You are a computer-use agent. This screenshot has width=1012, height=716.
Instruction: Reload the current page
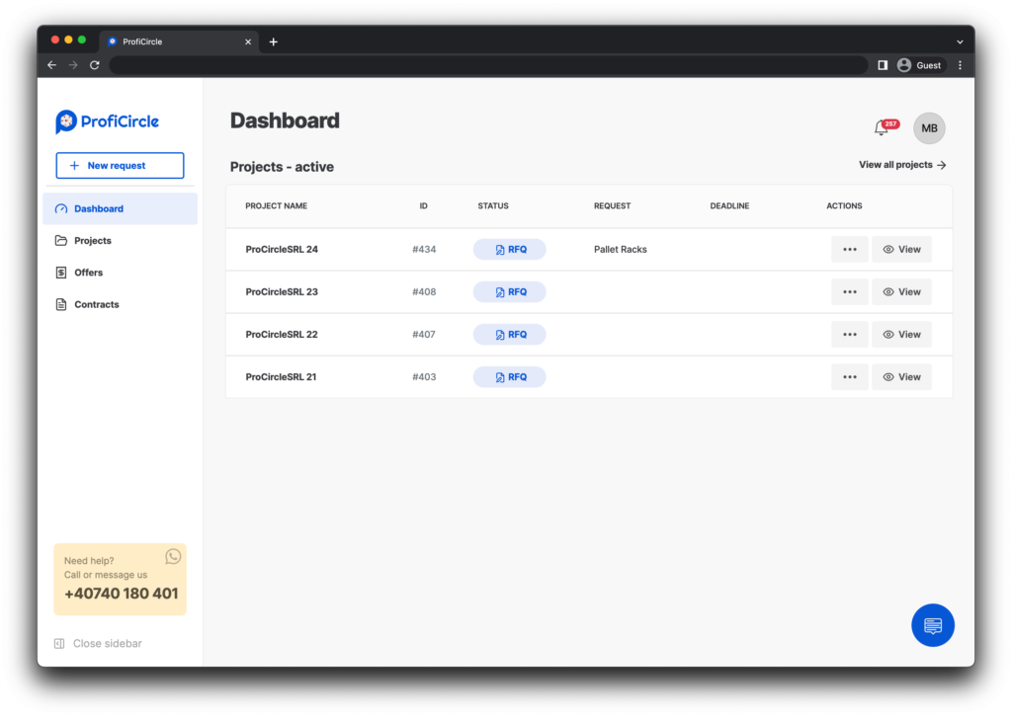point(94,65)
